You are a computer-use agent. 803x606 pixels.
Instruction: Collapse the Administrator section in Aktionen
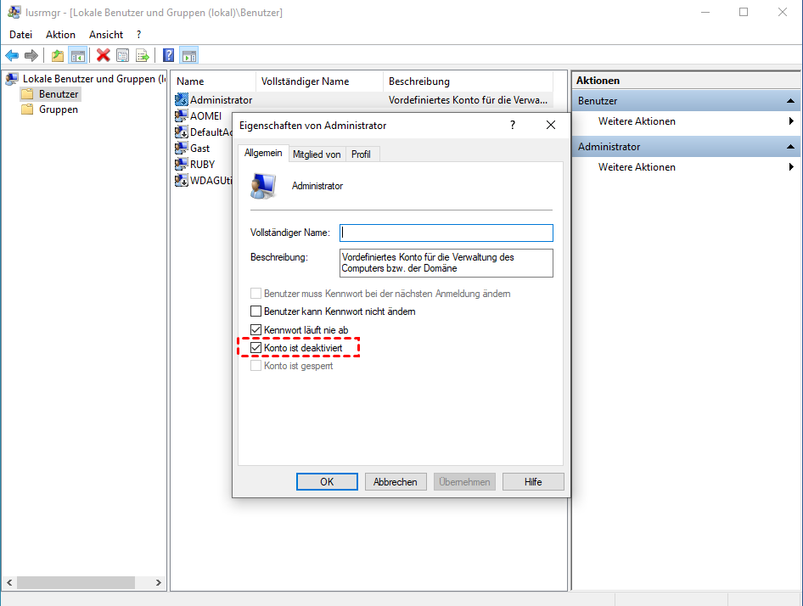pyautogui.click(x=791, y=147)
